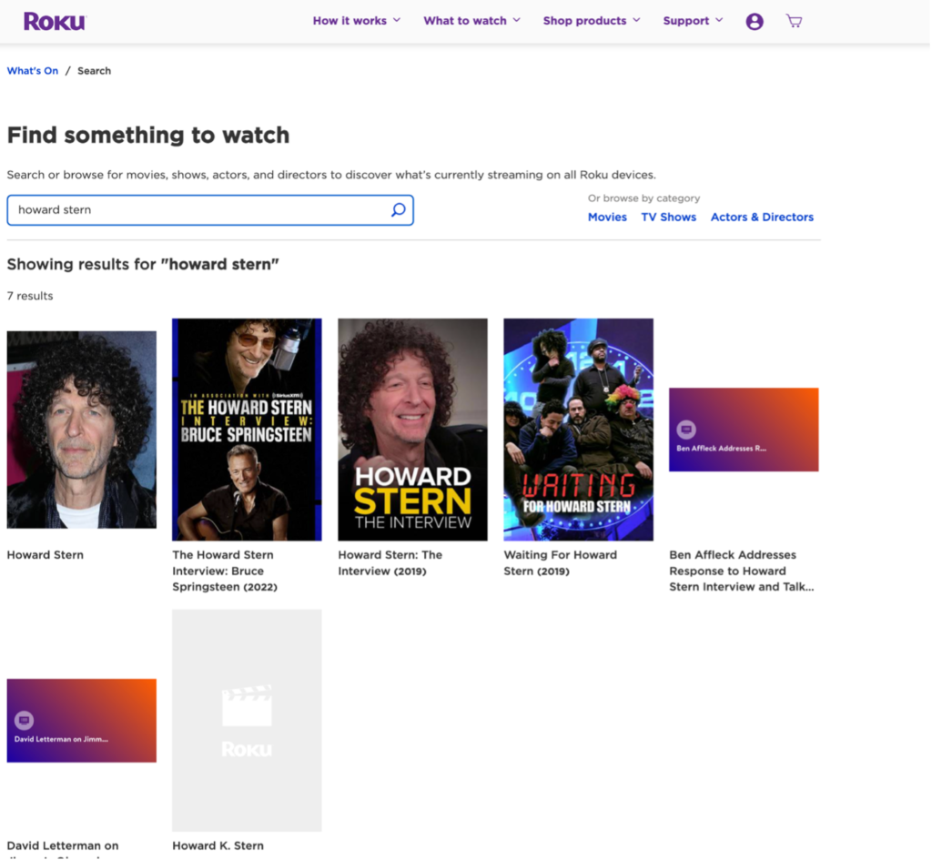The width and height of the screenshot is (932, 860).
Task: Open Waiting For Howard Stern poster
Action: point(578,430)
